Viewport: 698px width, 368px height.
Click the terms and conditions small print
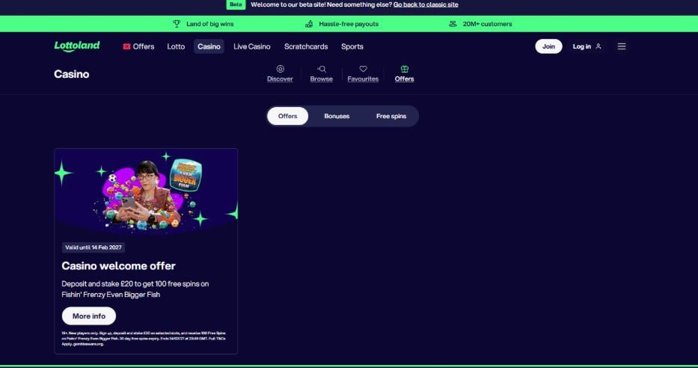144,339
